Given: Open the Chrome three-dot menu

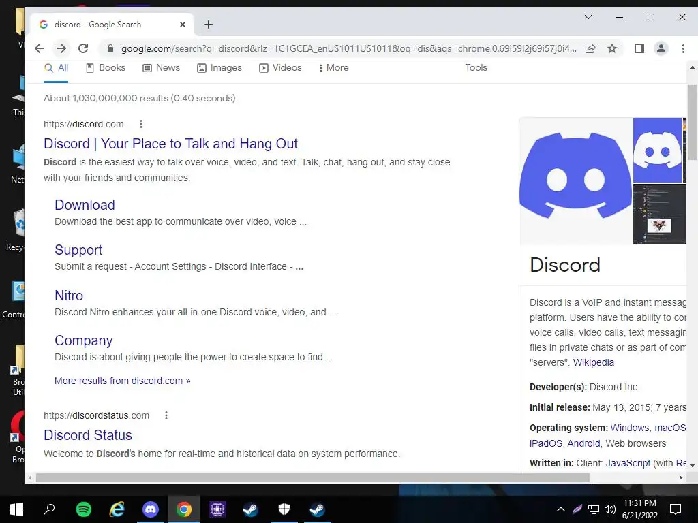Looking at the screenshot, I should [x=683, y=48].
